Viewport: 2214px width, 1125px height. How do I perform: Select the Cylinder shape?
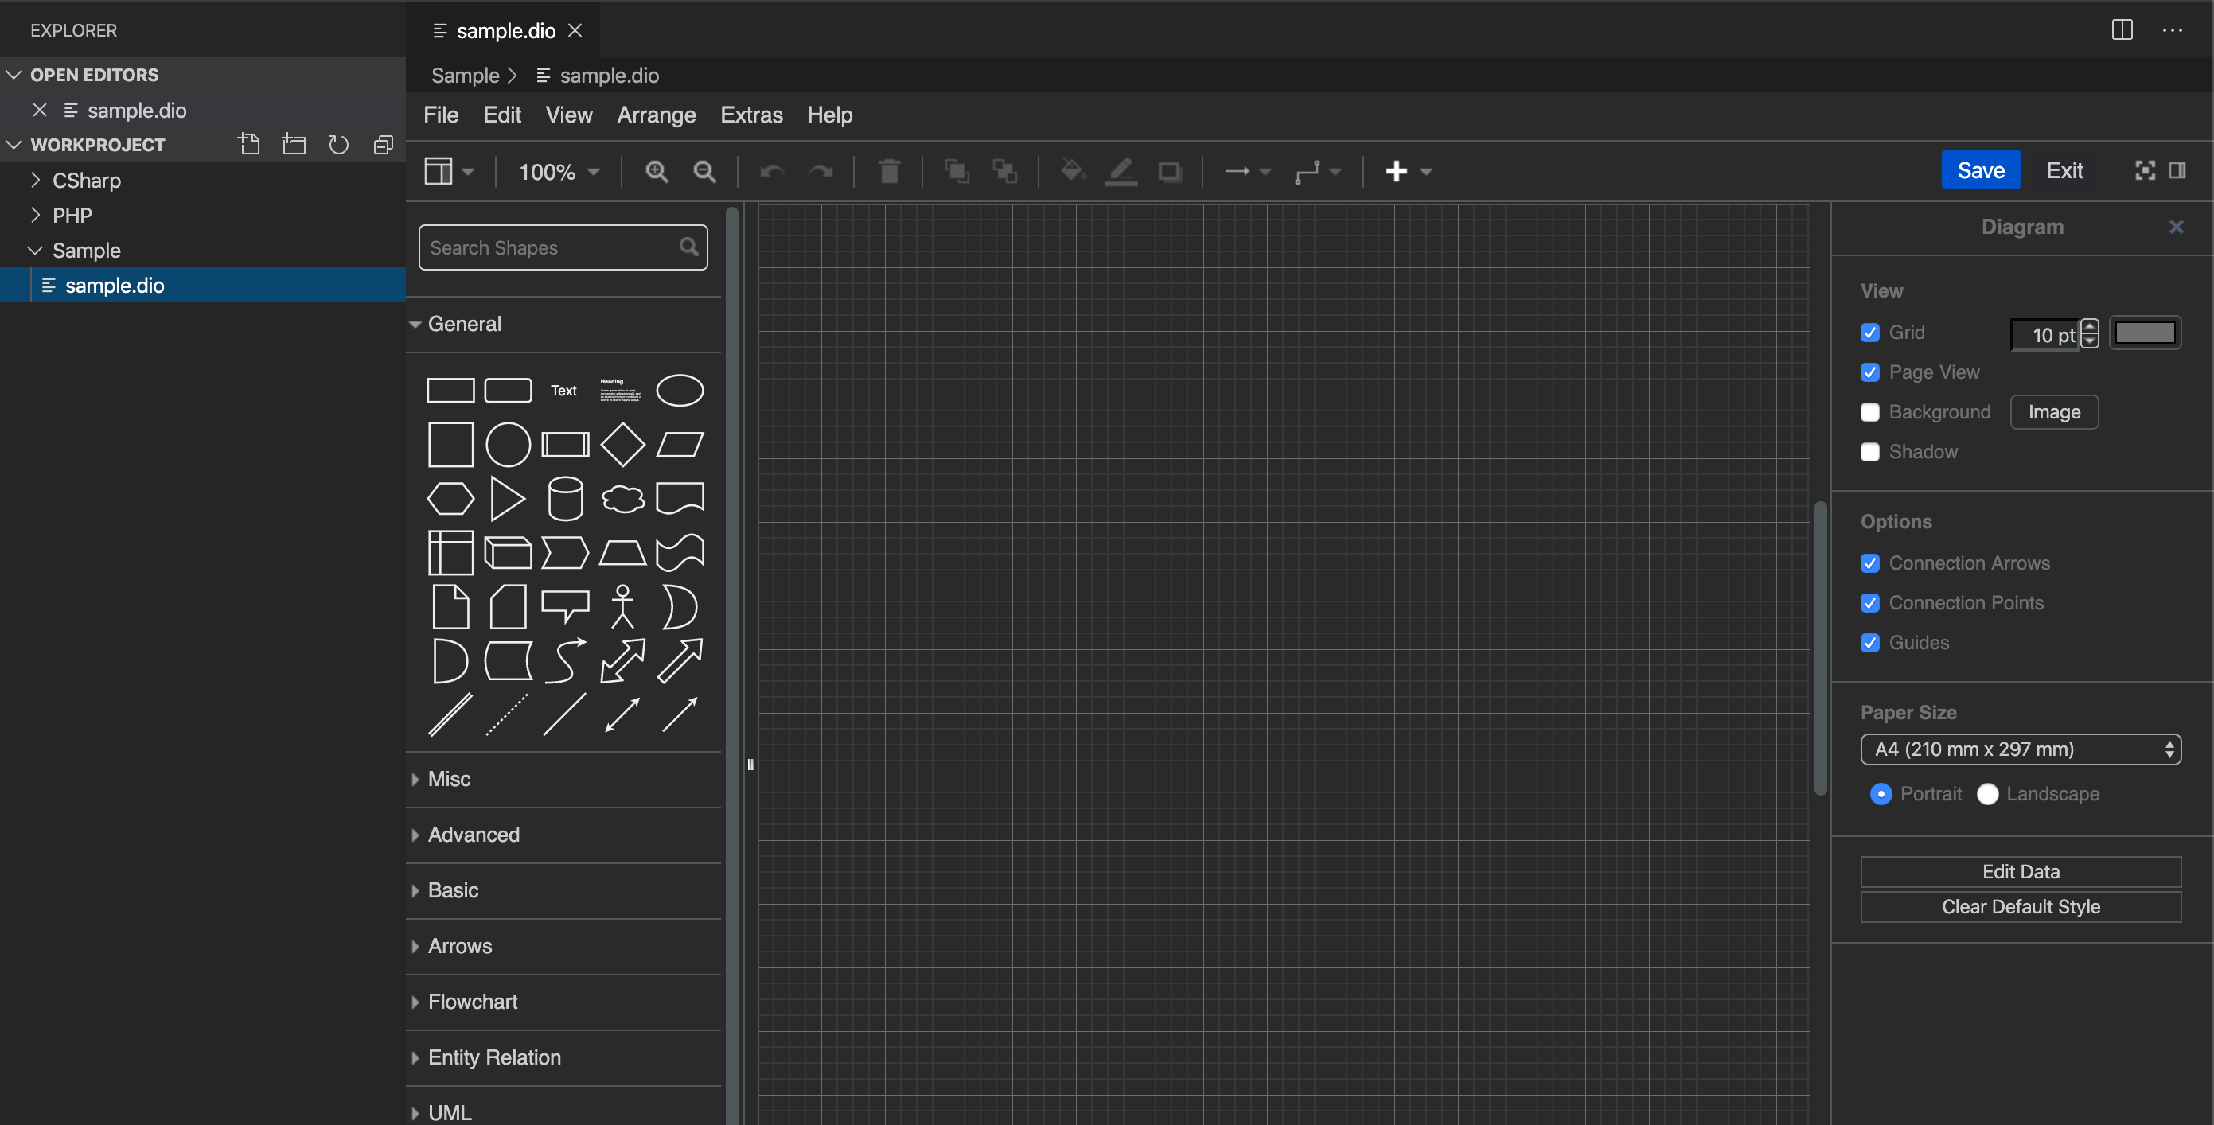click(x=565, y=499)
